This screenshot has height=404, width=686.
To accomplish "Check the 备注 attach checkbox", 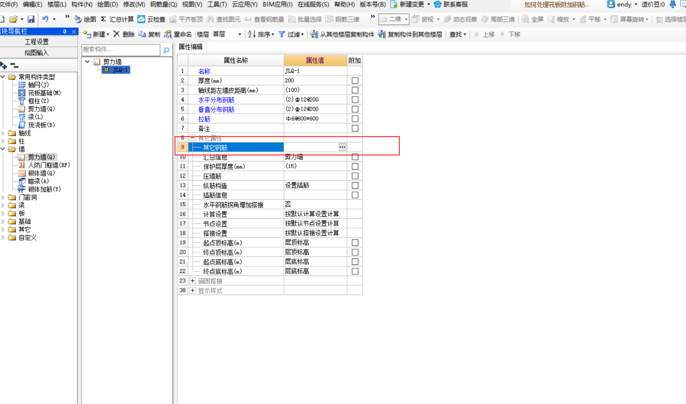I will pyautogui.click(x=355, y=128).
